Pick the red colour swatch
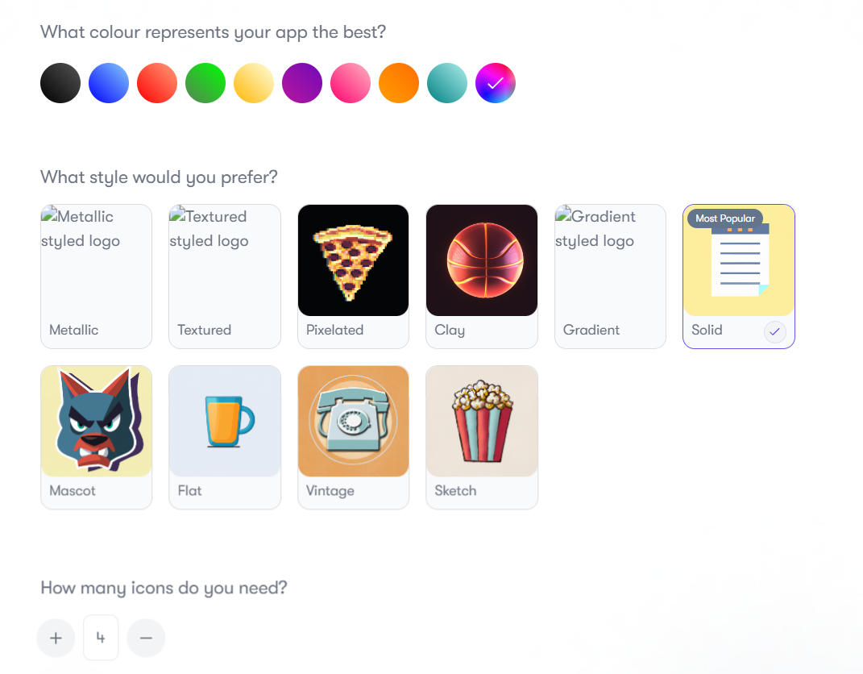This screenshot has height=674, width=863. [157, 83]
